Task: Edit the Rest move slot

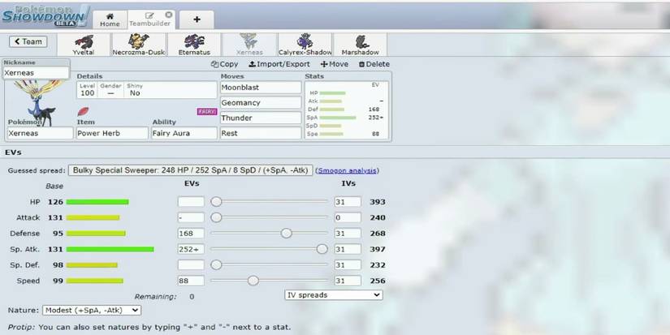Action: [x=261, y=133]
